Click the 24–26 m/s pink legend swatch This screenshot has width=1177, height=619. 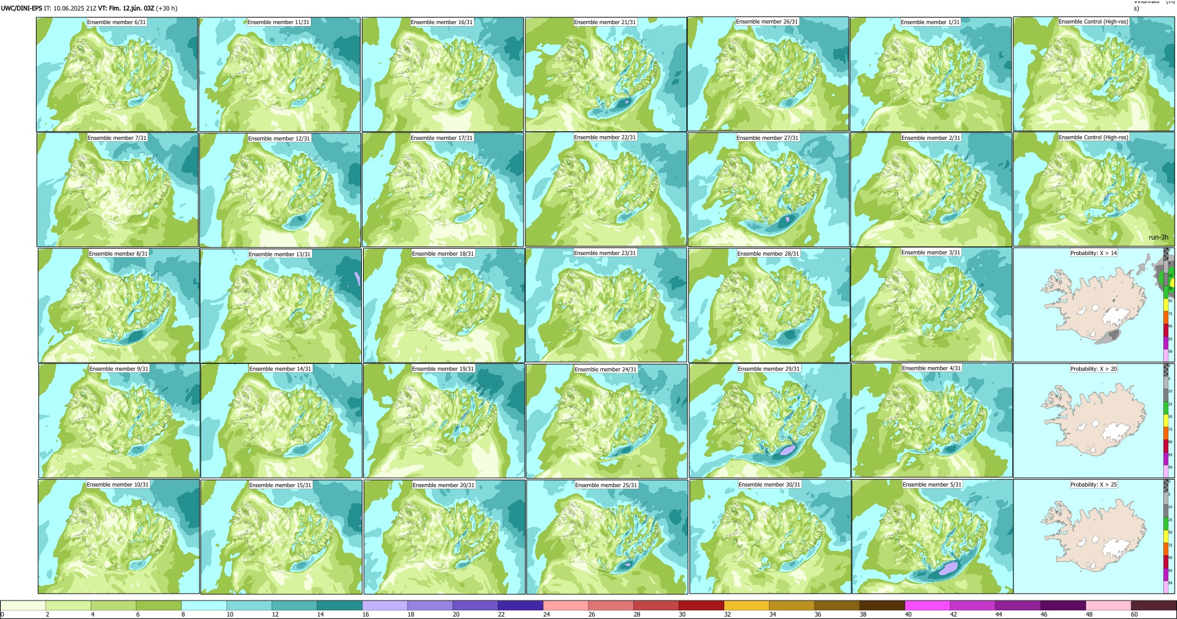point(566,605)
